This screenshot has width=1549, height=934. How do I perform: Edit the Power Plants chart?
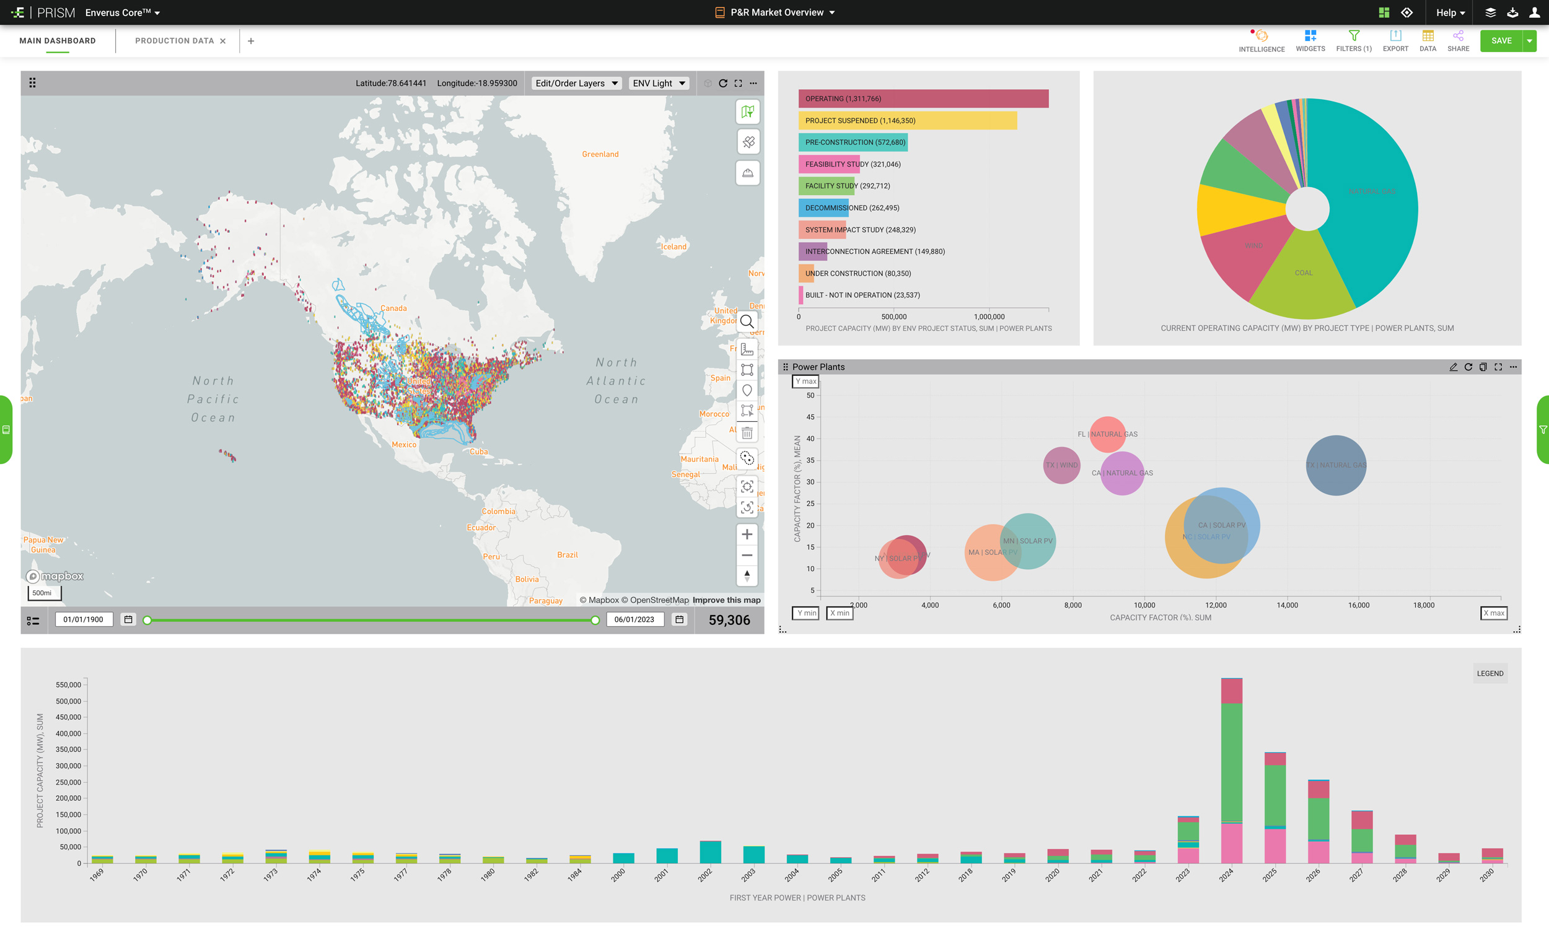coord(1454,367)
